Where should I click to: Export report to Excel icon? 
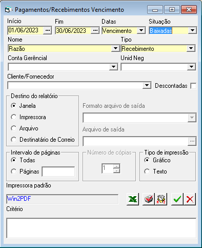(x=133, y=199)
